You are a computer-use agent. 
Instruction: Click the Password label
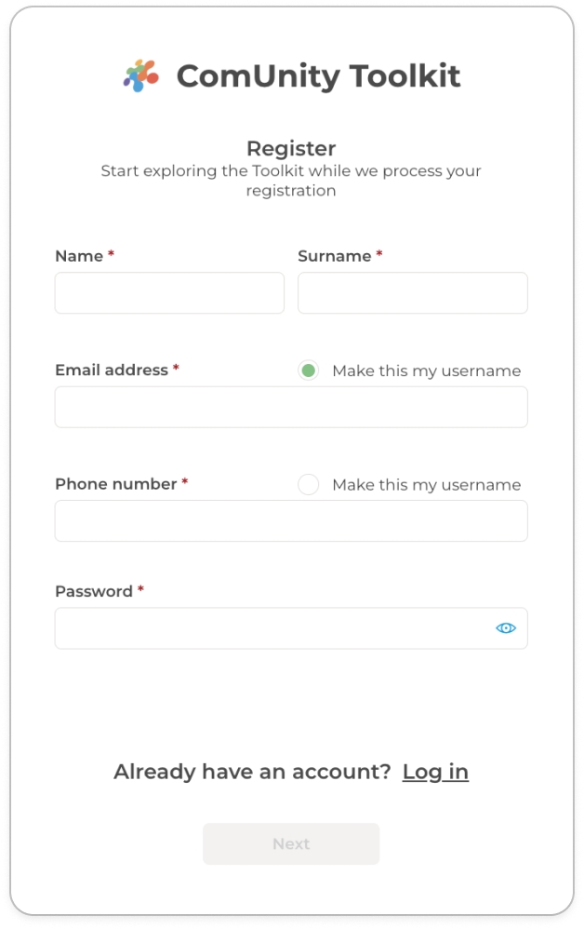94,591
